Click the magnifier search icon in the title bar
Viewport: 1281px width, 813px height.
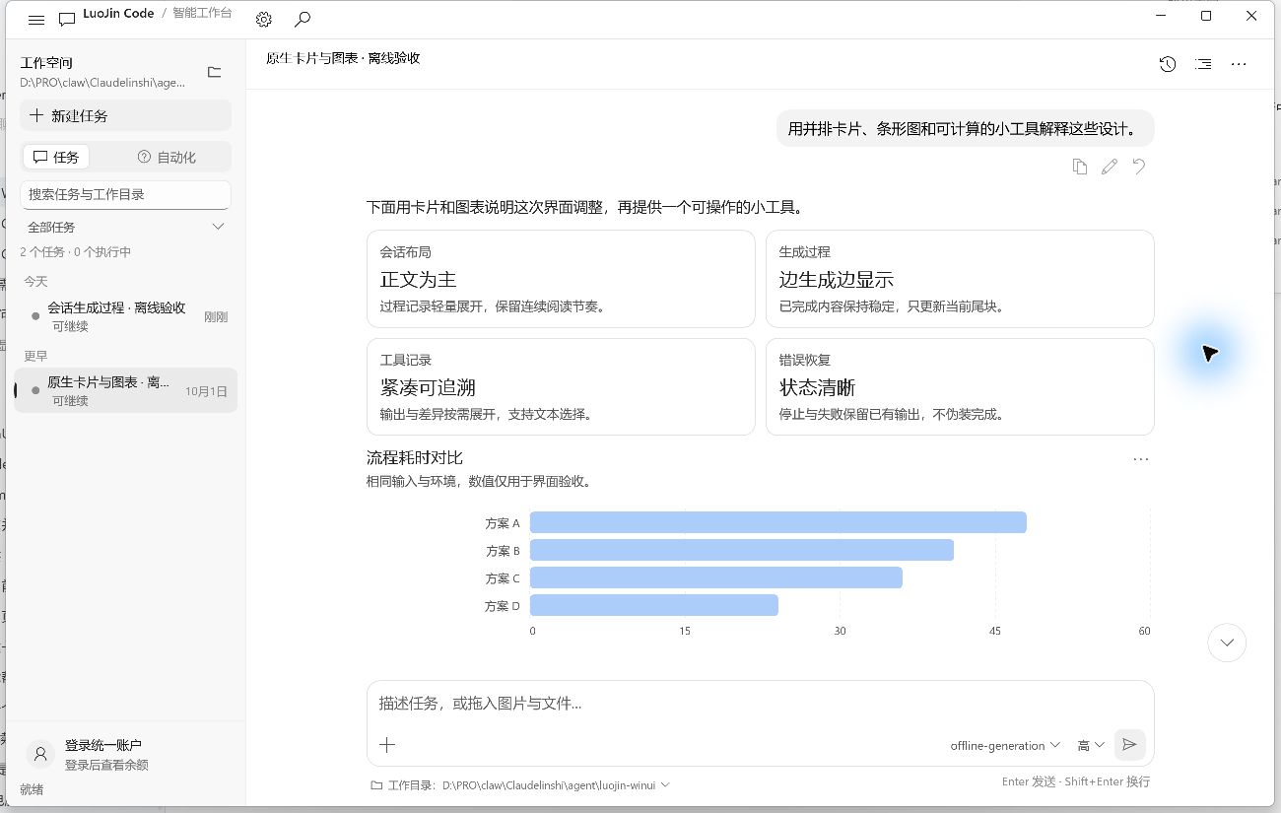[303, 20]
